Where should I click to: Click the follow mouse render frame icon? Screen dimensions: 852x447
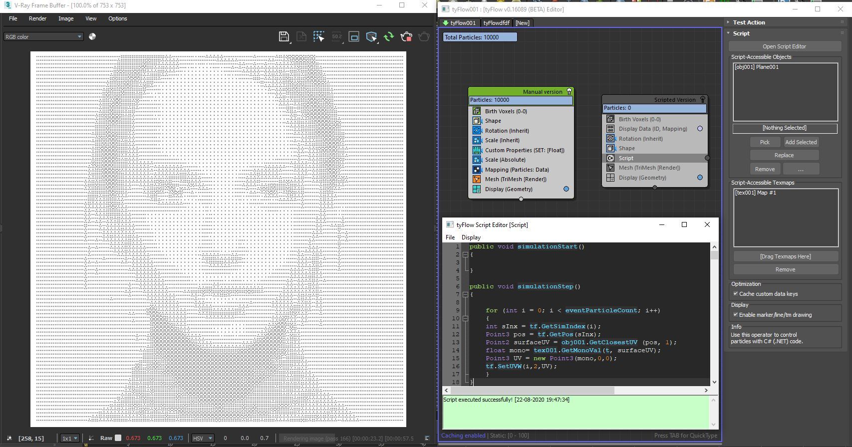coord(354,36)
